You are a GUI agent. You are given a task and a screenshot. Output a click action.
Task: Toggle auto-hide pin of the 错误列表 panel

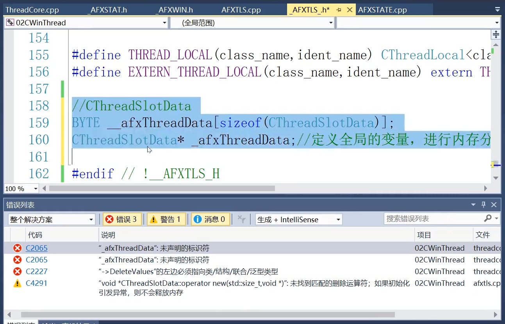[484, 205]
